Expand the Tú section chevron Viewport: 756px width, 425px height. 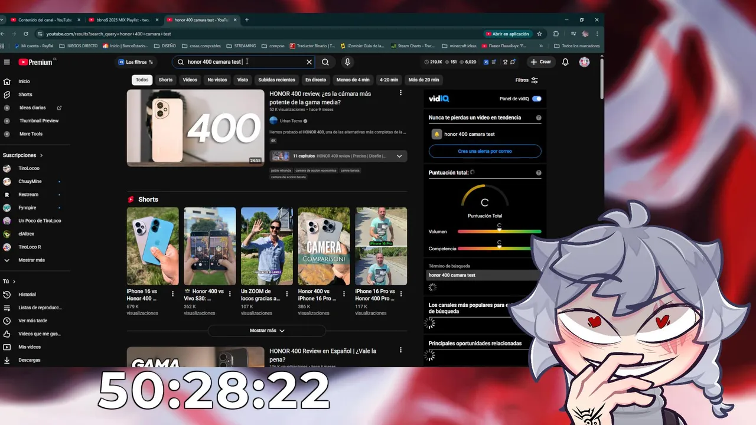[14, 282]
